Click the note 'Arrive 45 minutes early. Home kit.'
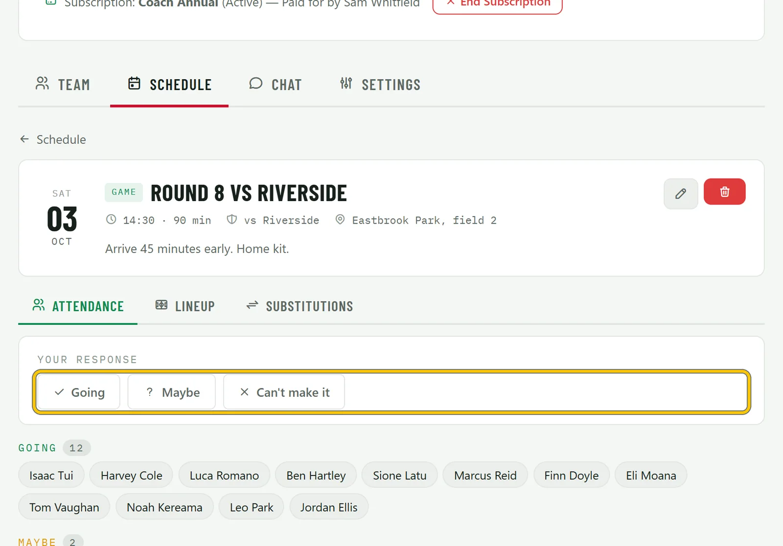 point(197,249)
